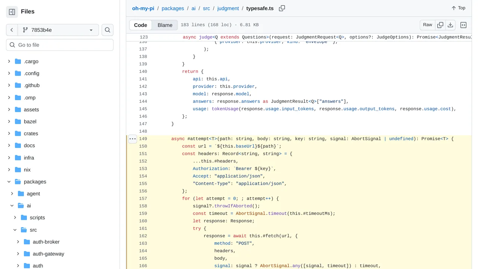This screenshot has width=478, height=269.
Task: Collapse the packages folder chevron
Action: (9, 182)
